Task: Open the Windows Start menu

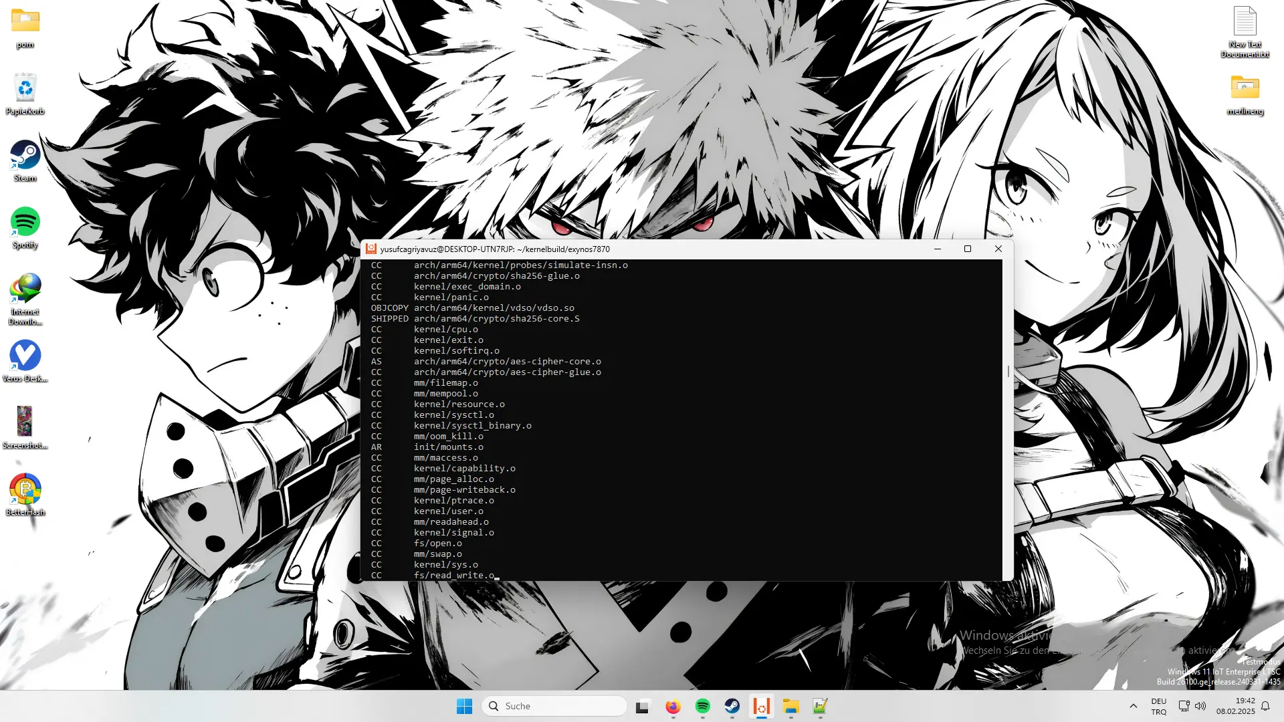Action: [x=464, y=706]
